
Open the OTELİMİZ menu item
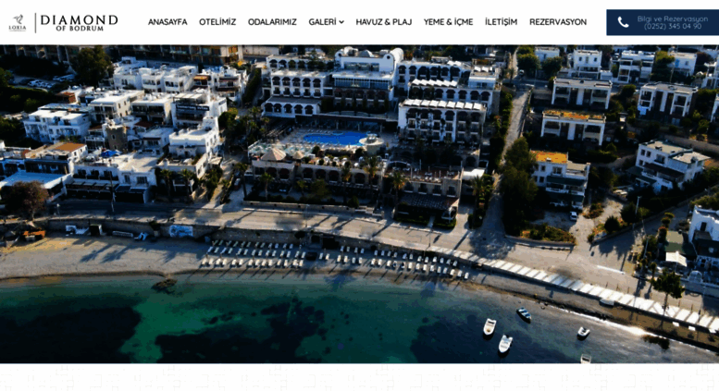(217, 22)
